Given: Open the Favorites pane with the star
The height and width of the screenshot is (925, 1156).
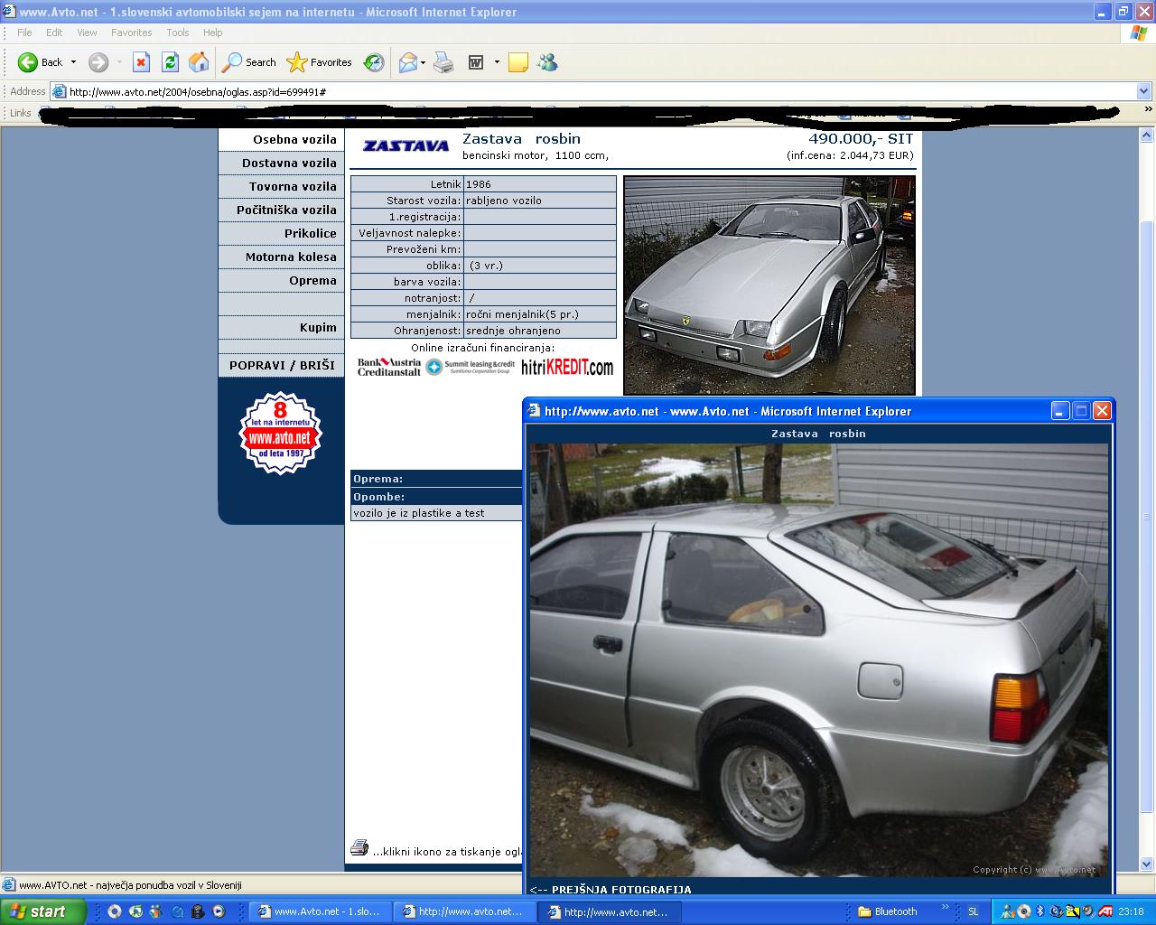Looking at the screenshot, I should point(319,62).
